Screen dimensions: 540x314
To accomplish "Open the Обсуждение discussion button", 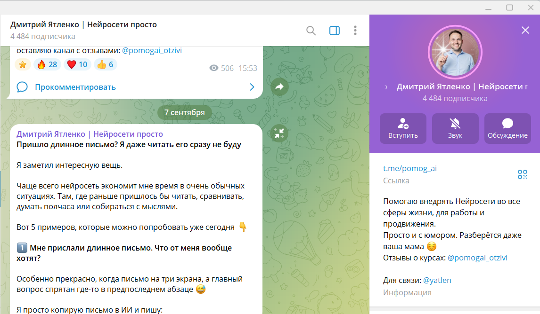I will point(507,128).
